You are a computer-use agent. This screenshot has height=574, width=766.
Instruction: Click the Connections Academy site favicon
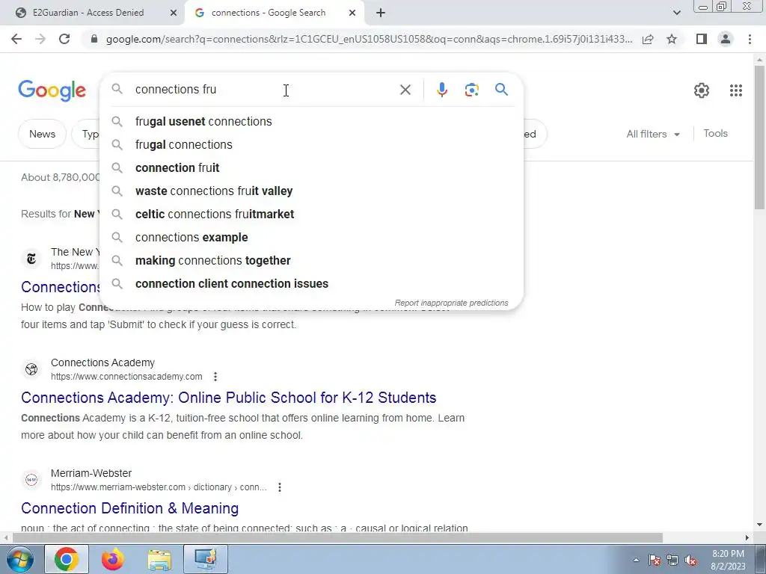31,369
